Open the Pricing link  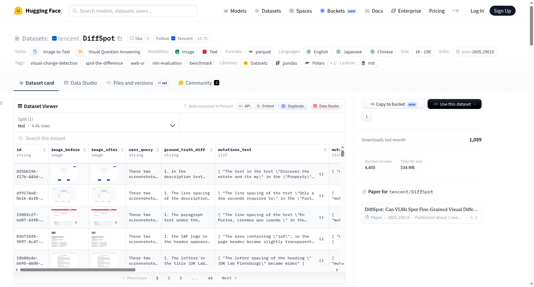(x=437, y=11)
